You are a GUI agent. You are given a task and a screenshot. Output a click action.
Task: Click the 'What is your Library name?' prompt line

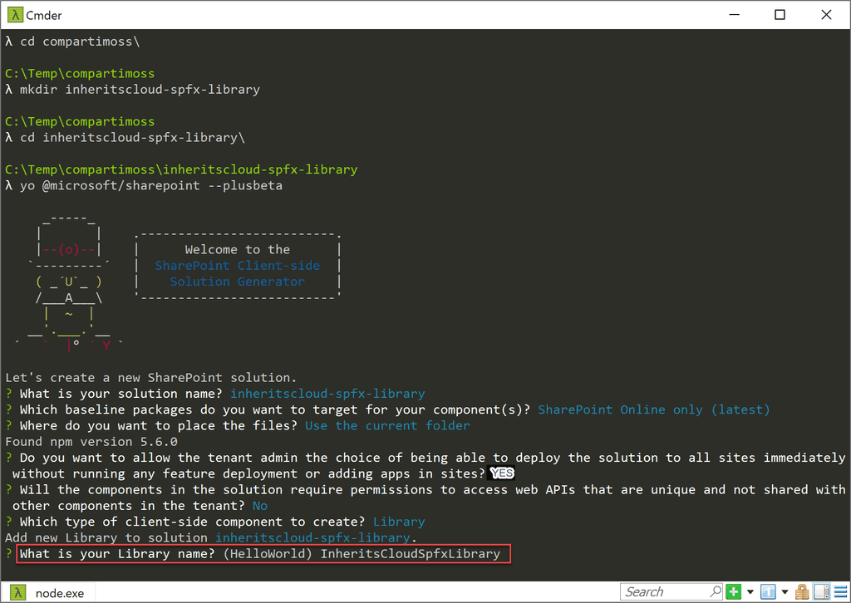(263, 554)
